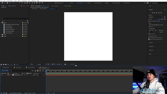
Task: Select the Brush tool
Action: pos(32,3)
